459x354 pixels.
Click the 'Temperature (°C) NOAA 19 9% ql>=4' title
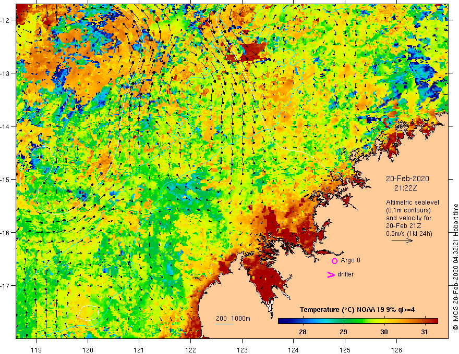point(357,310)
